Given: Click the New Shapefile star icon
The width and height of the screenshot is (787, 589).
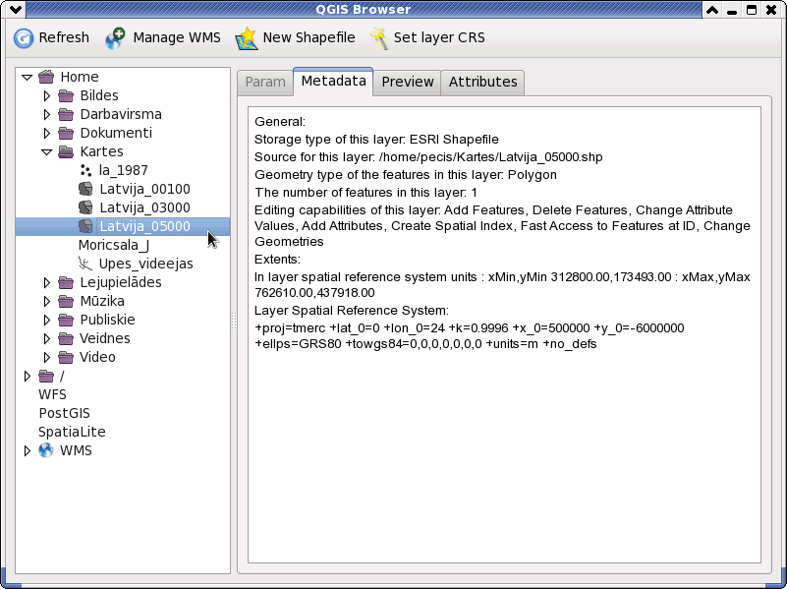Looking at the screenshot, I should [246, 38].
